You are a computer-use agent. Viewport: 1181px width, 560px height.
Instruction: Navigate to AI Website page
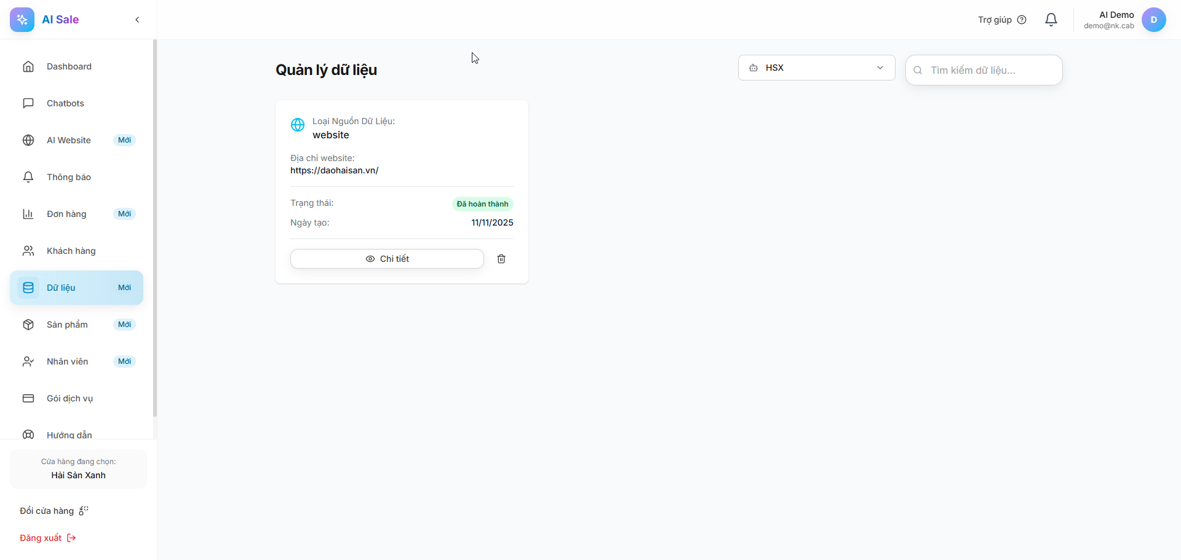coord(69,140)
